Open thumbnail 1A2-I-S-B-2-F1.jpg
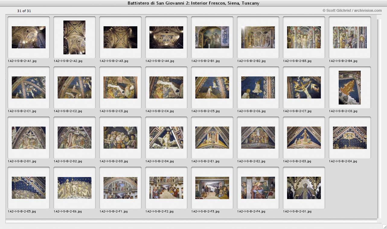Image resolution: width=387 pixels, height=229 pixels. click(120, 188)
